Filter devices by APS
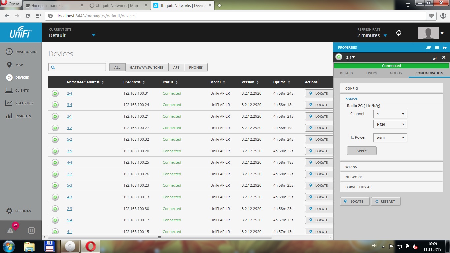Image resolution: width=450 pixels, height=253 pixels. point(176,67)
